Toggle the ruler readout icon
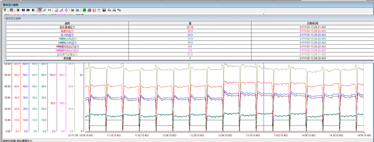Viewport: 374px width, 142px height. coord(57,10)
